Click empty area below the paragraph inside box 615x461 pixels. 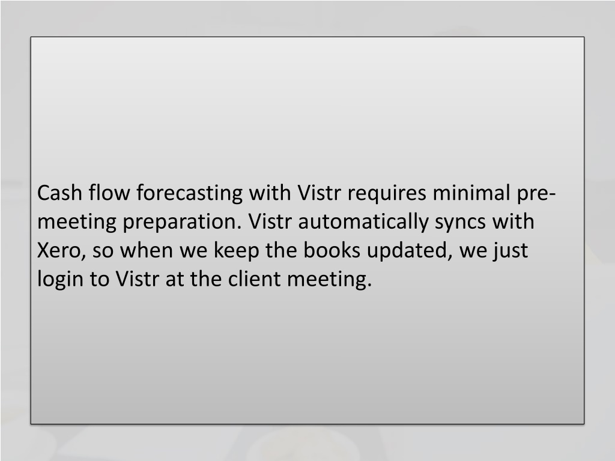pos(307,357)
